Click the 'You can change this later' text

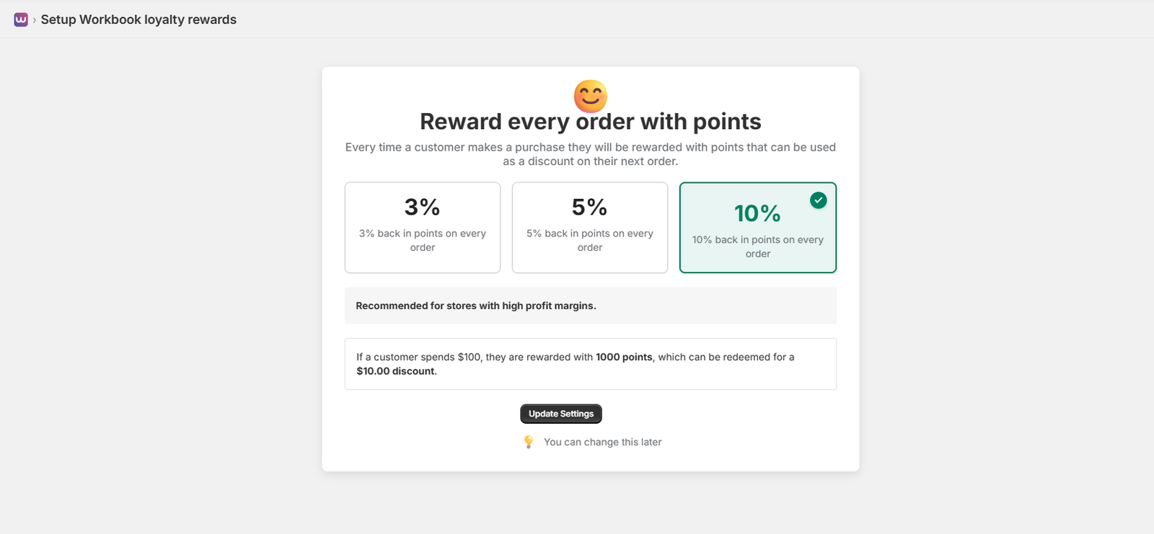click(x=602, y=442)
